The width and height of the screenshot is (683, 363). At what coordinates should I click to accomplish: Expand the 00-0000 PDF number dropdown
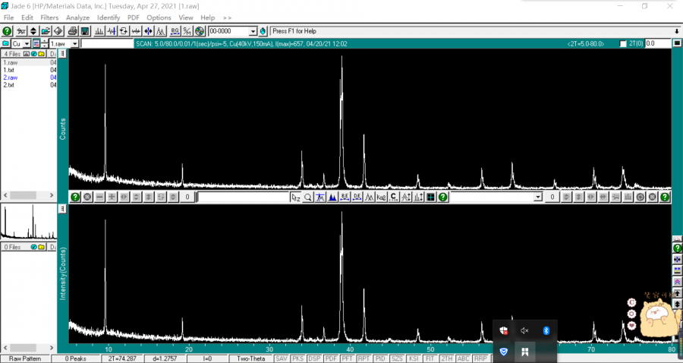[253, 31]
